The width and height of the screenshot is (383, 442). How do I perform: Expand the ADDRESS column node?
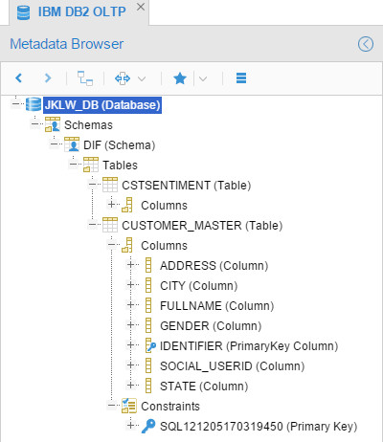point(130,265)
